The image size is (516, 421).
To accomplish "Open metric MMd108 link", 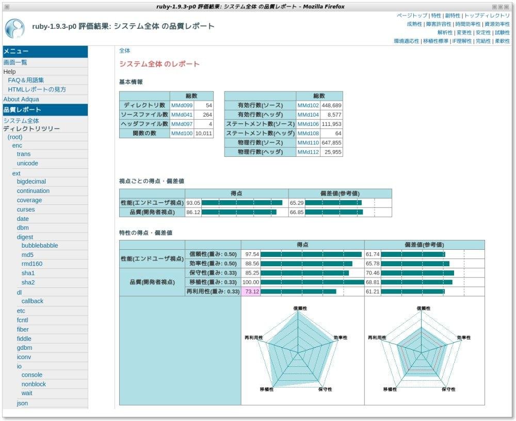I will point(308,133).
